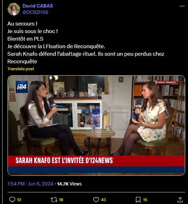Click the 15 bookmarks count
This screenshot has width=188, height=204.
(145, 200)
